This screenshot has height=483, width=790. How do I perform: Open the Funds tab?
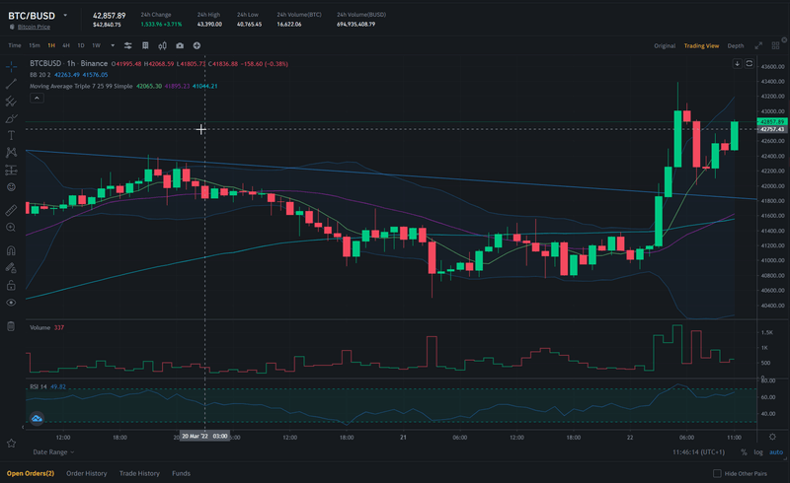tap(181, 473)
